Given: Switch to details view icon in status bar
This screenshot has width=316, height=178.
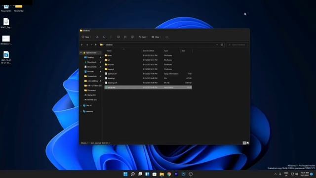Looking at the screenshot, I should point(244,143).
